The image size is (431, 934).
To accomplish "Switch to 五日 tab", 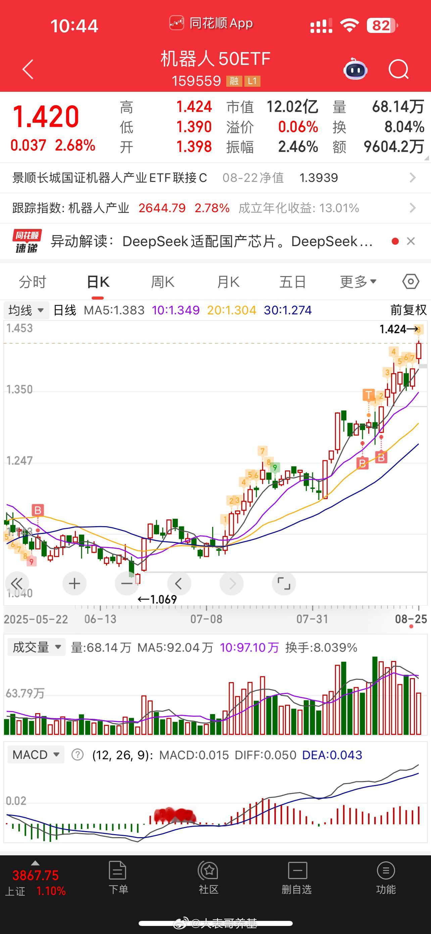I will coord(293,282).
